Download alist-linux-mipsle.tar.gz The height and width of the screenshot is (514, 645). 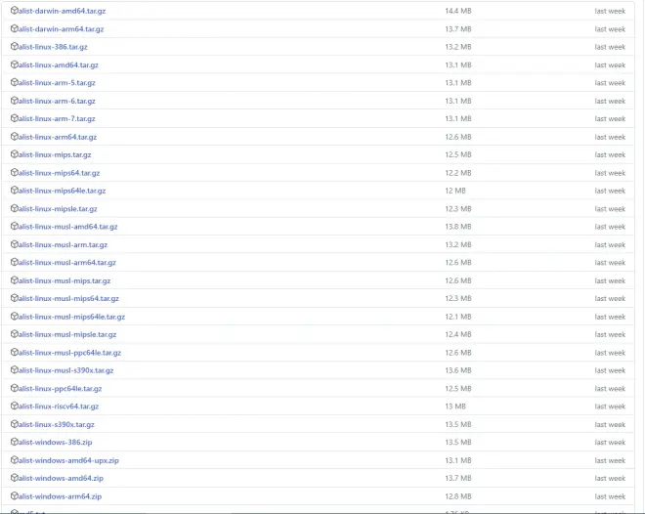pos(58,209)
